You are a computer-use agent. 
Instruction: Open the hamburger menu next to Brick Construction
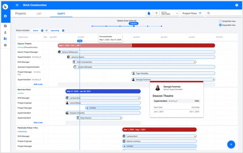[17, 5]
